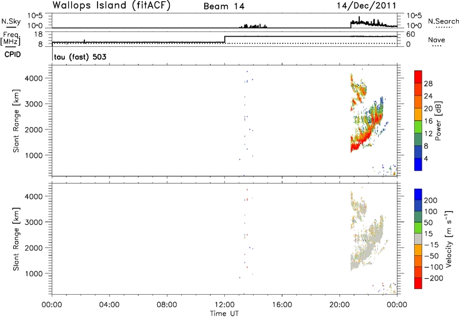The image size is (459, 317).
Task: Click the 'Slant Range [km]' label of the power panel
Action: [16, 121]
